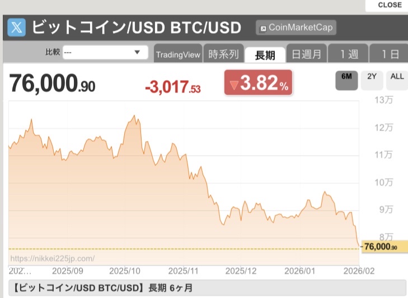Image resolution: width=408 pixels, height=298 pixels.
Task: Show the ALL time range
Action: pos(397,77)
